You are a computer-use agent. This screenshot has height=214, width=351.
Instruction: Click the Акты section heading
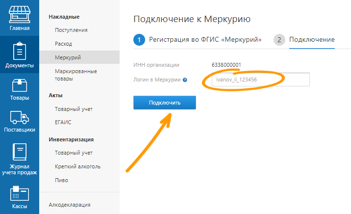[55, 95]
